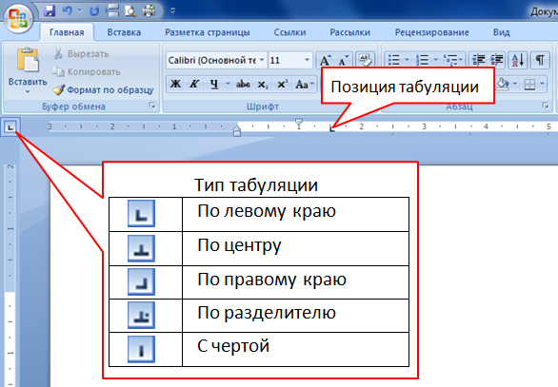Toggle Bold (Ж) formatting
The width and height of the screenshot is (558, 387).
coord(175,85)
